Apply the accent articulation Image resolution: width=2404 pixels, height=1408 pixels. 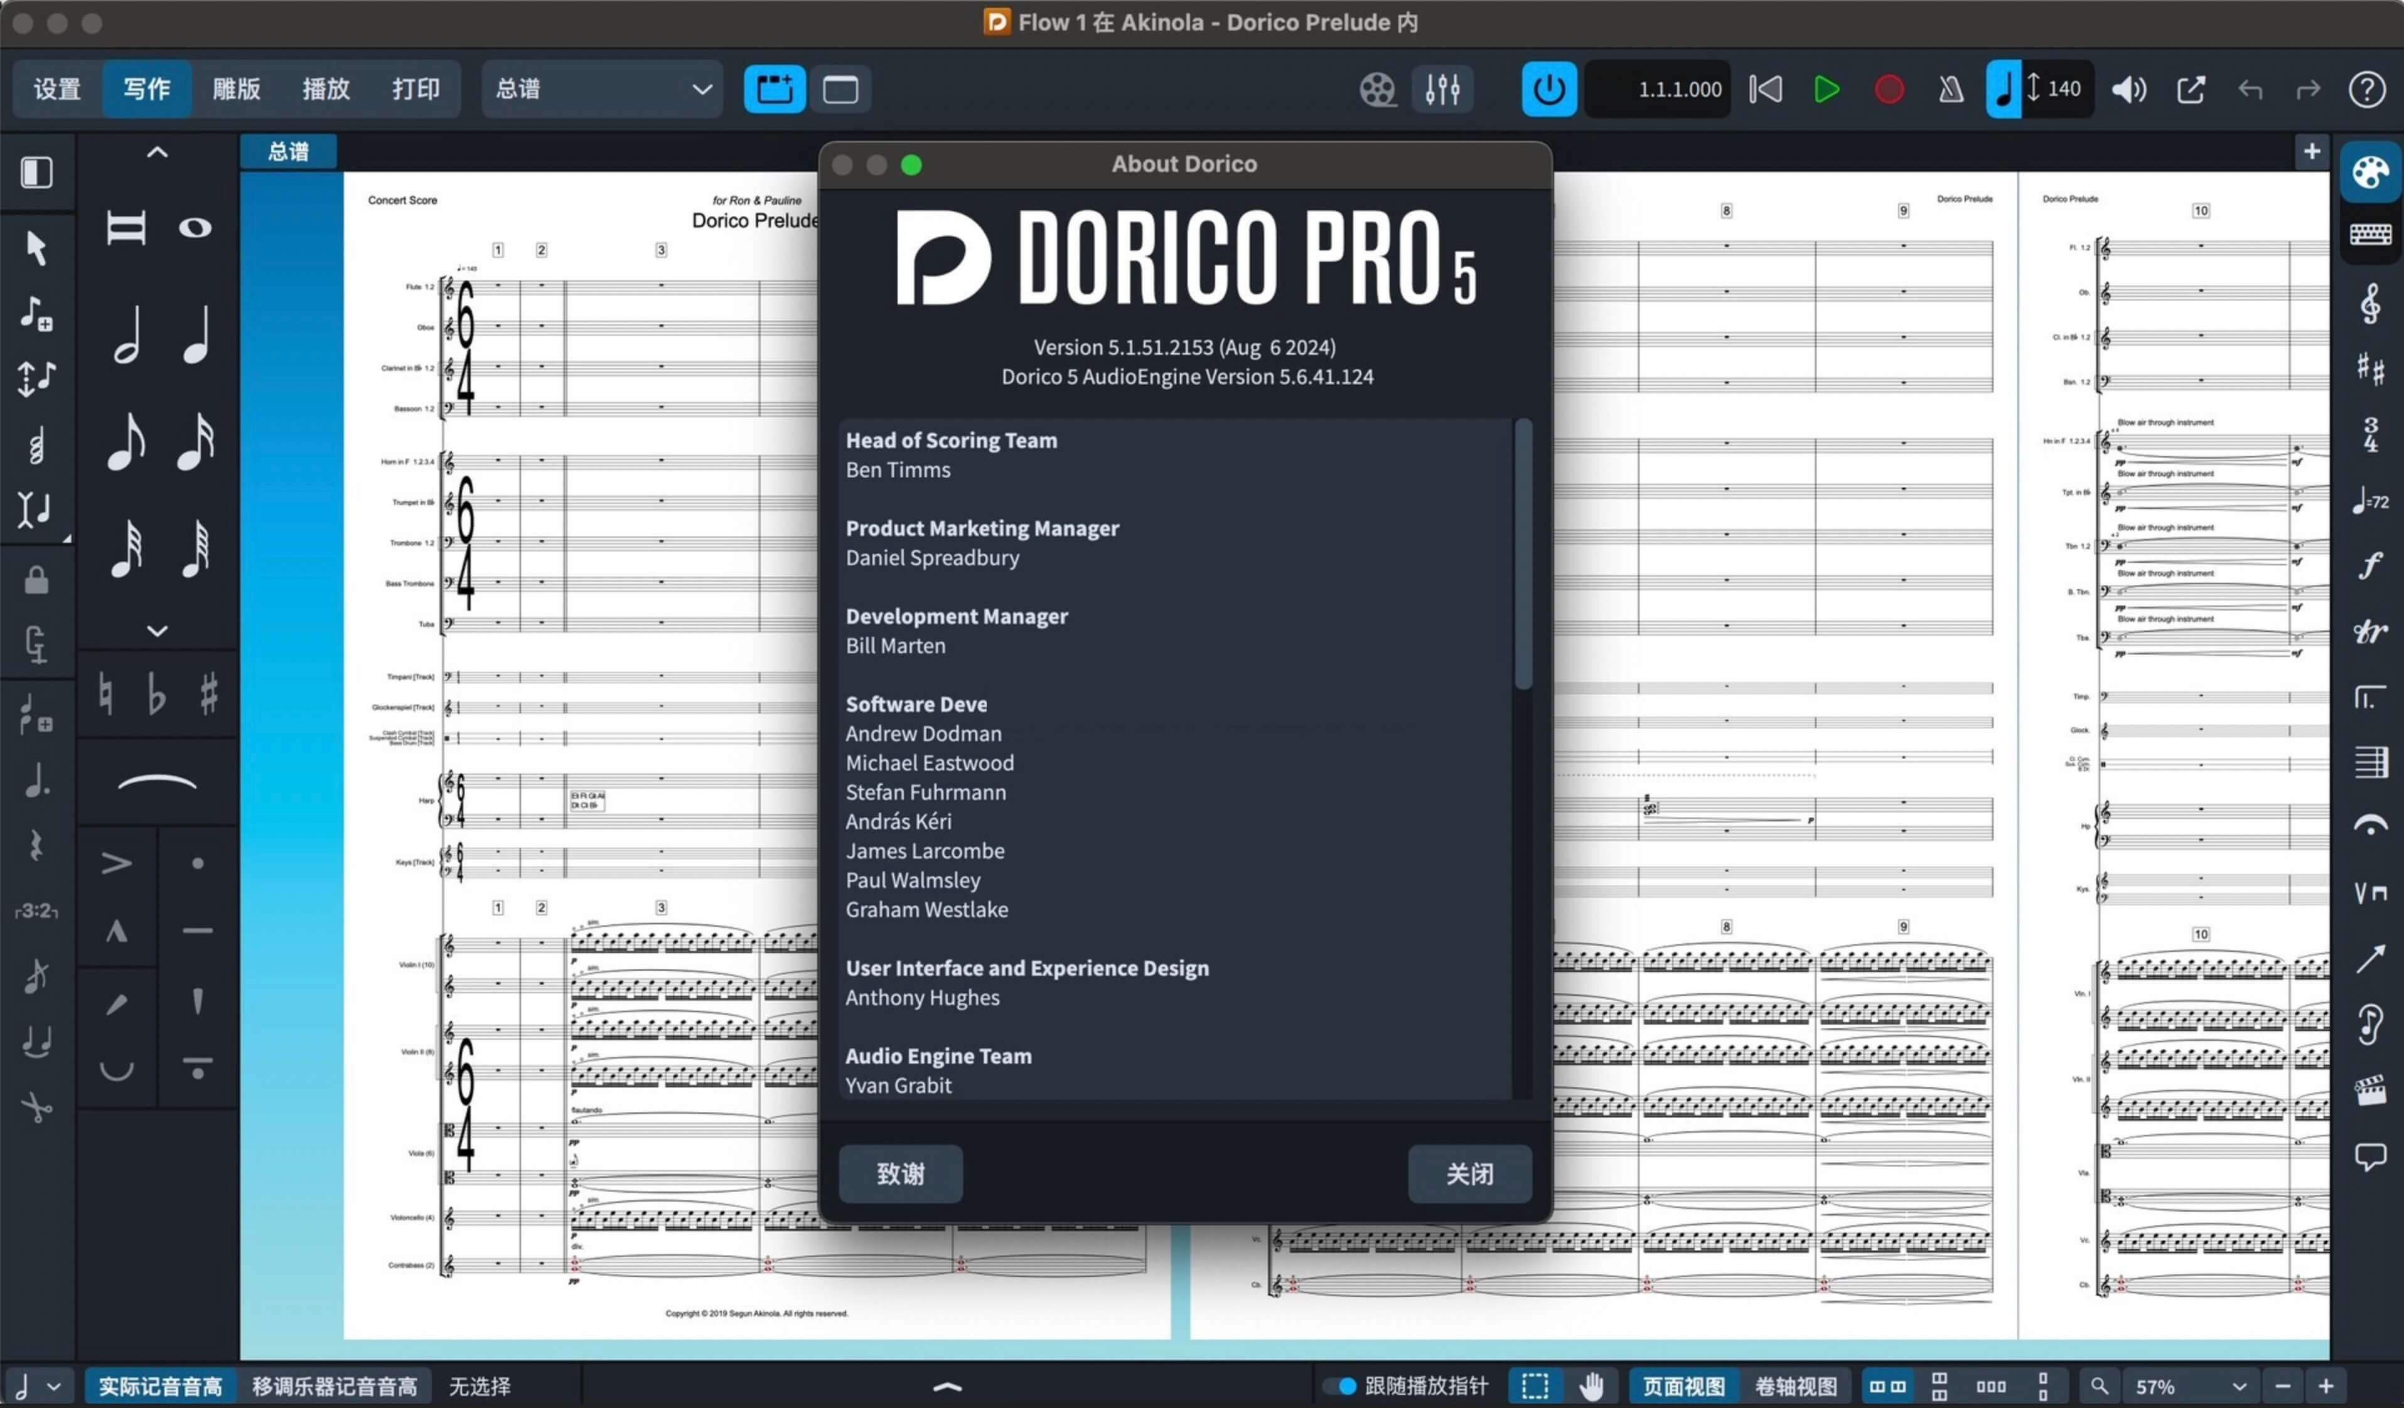pos(116,864)
